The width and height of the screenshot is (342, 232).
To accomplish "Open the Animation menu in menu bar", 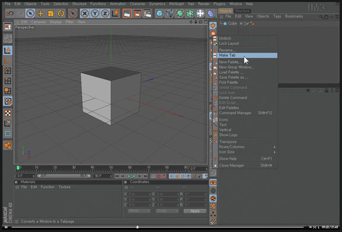I will coord(118,4).
